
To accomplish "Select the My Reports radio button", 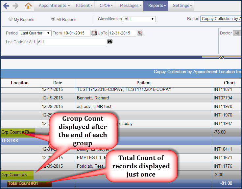I will tap(11, 19).
